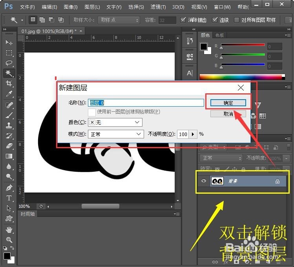Viewport: 294px width, 267px height.
Task: Click the foreground color swatch in toolbox
Action: (x=7, y=256)
